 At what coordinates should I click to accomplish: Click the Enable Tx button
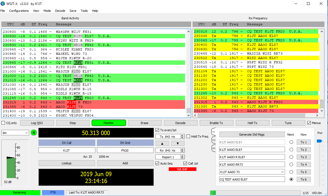point(217,123)
